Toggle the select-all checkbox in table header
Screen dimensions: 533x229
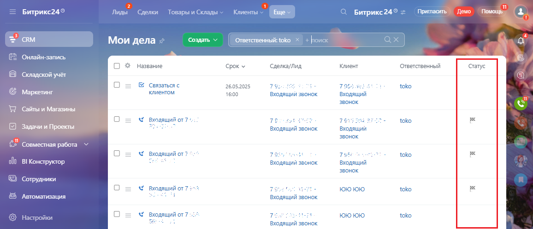tap(117, 66)
